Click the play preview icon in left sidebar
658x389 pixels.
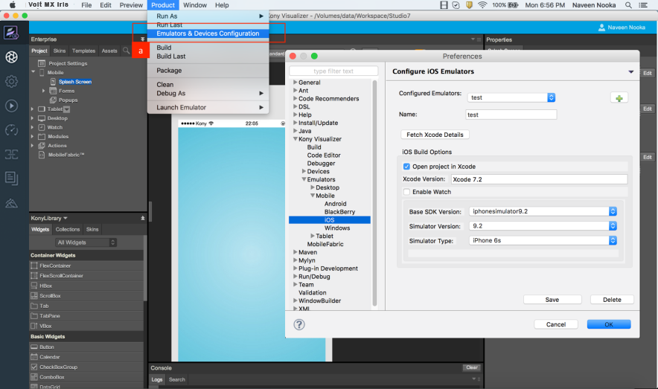pos(11,106)
